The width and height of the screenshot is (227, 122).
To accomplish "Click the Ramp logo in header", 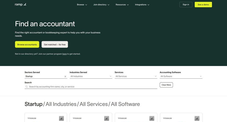I will [x=20, y=5].
